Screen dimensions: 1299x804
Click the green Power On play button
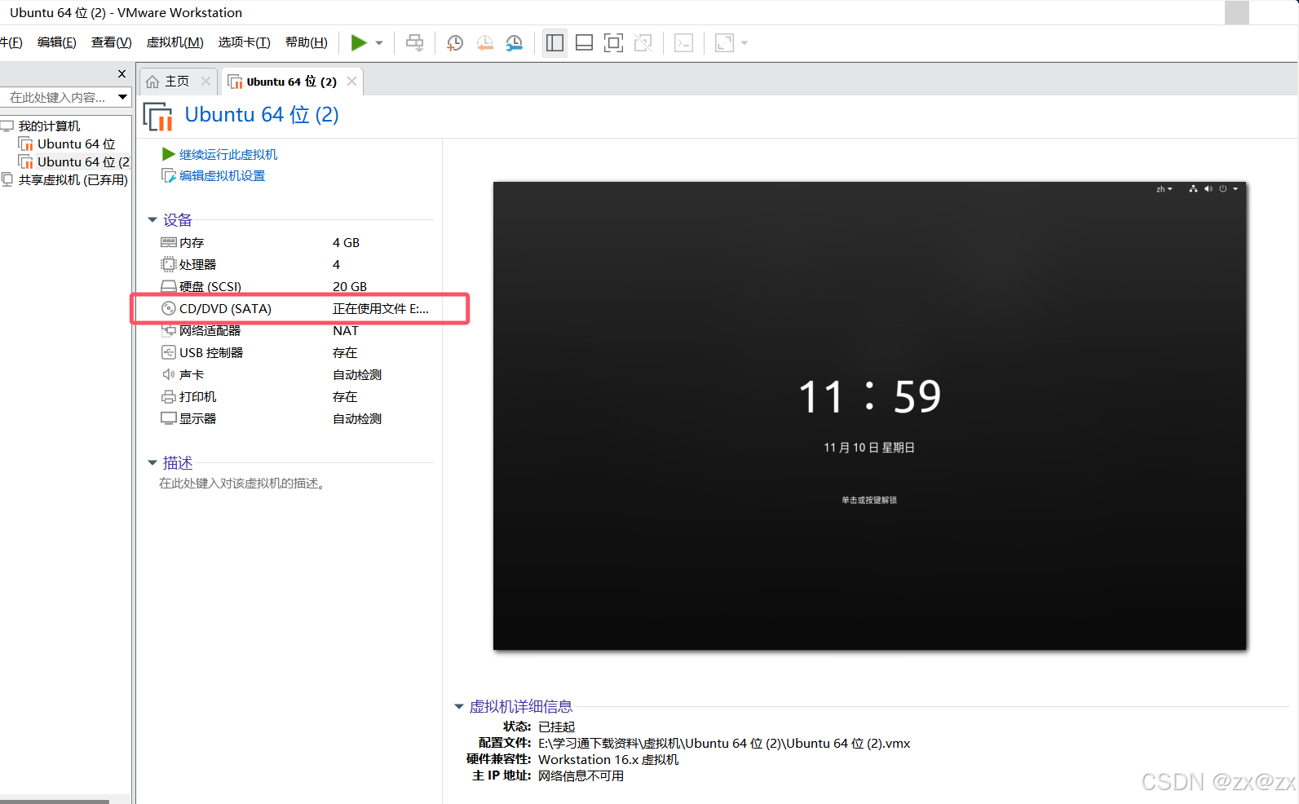tap(358, 42)
